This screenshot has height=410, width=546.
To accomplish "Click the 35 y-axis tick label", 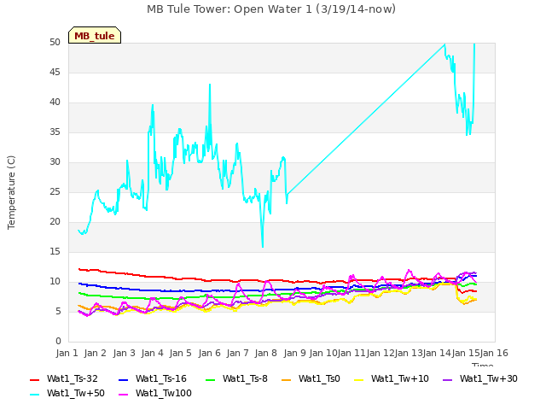I will (x=55, y=132).
